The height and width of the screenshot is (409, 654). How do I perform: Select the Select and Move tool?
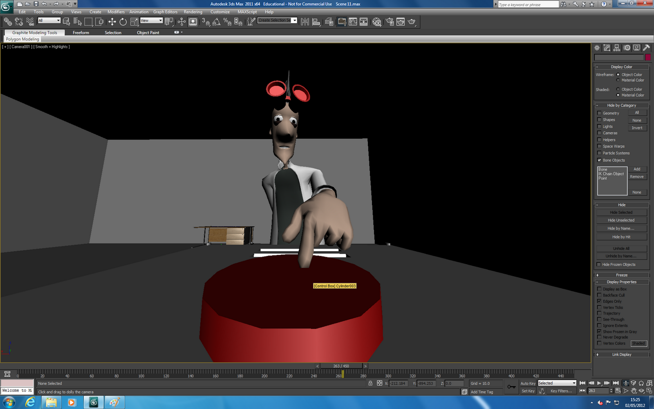tap(111, 21)
